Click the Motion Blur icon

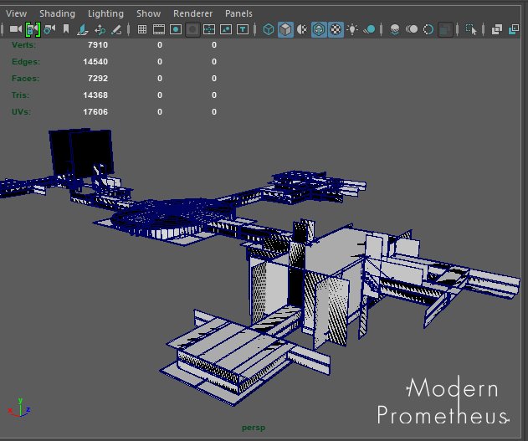pyautogui.click(x=412, y=29)
